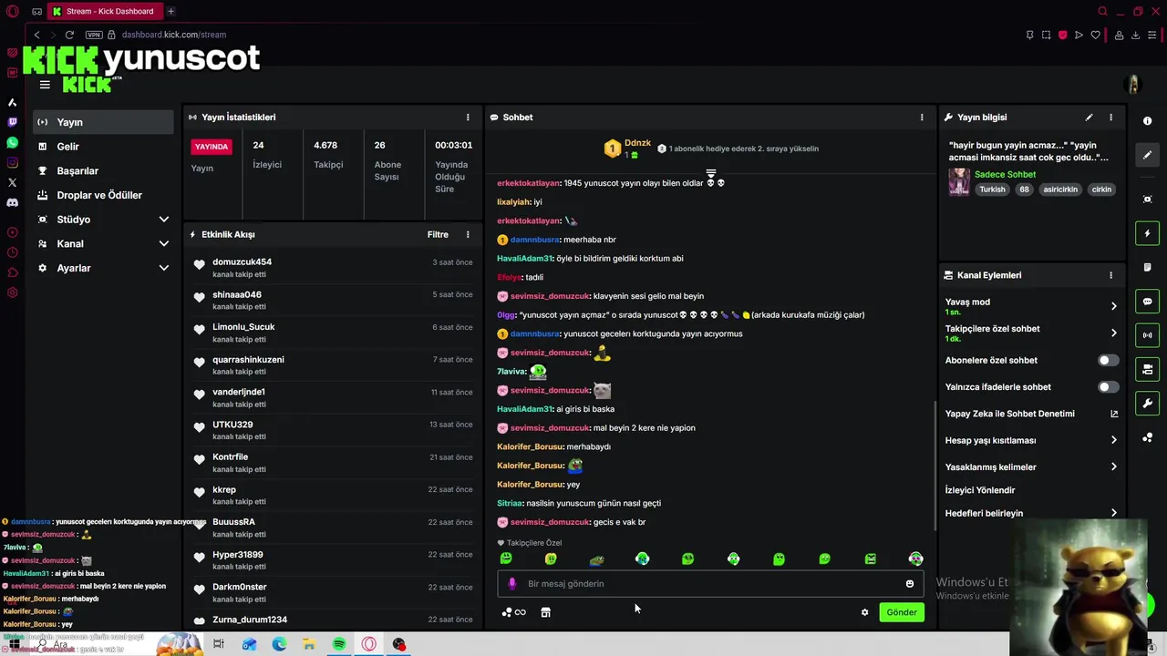Open Yasaklanmış kelimeler arrow
Viewport: 1167px width, 656px height.
pos(1113,467)
